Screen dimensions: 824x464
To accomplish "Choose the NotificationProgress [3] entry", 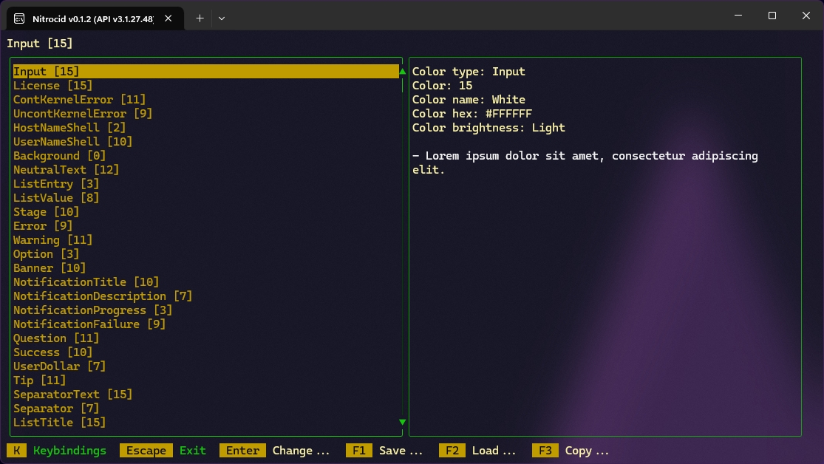I will (x=92, y=310).
